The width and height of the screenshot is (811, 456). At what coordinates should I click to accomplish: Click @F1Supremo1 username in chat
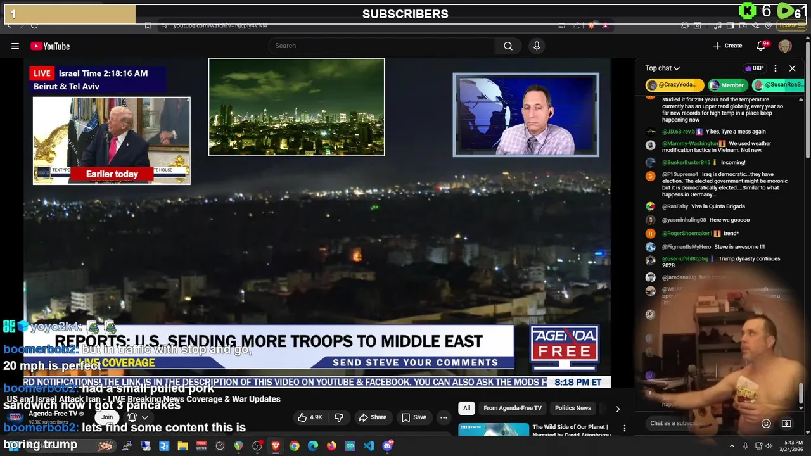[680, 174]
